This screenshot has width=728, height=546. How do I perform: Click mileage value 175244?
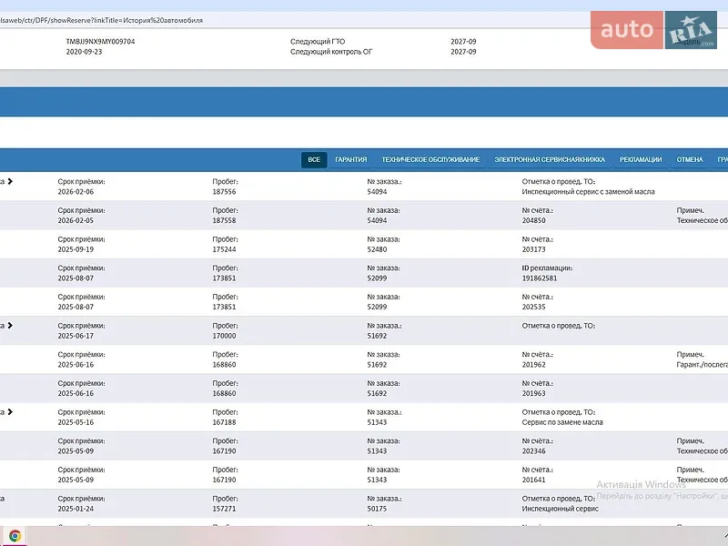[224, 249]
